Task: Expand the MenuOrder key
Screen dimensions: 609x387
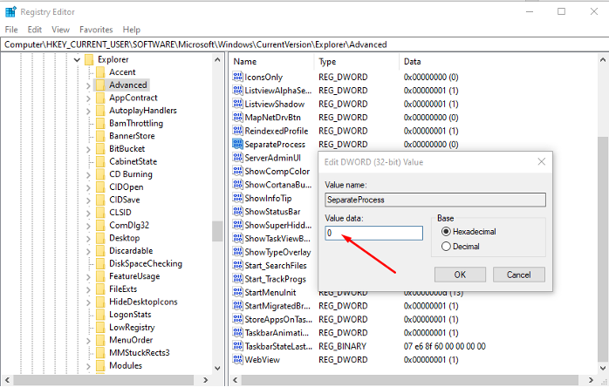Action: pyautogui.click(x=88, y=341)
